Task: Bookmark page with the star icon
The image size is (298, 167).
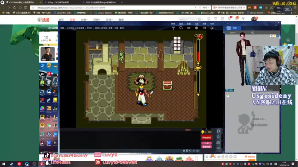Action: (34, 7)
